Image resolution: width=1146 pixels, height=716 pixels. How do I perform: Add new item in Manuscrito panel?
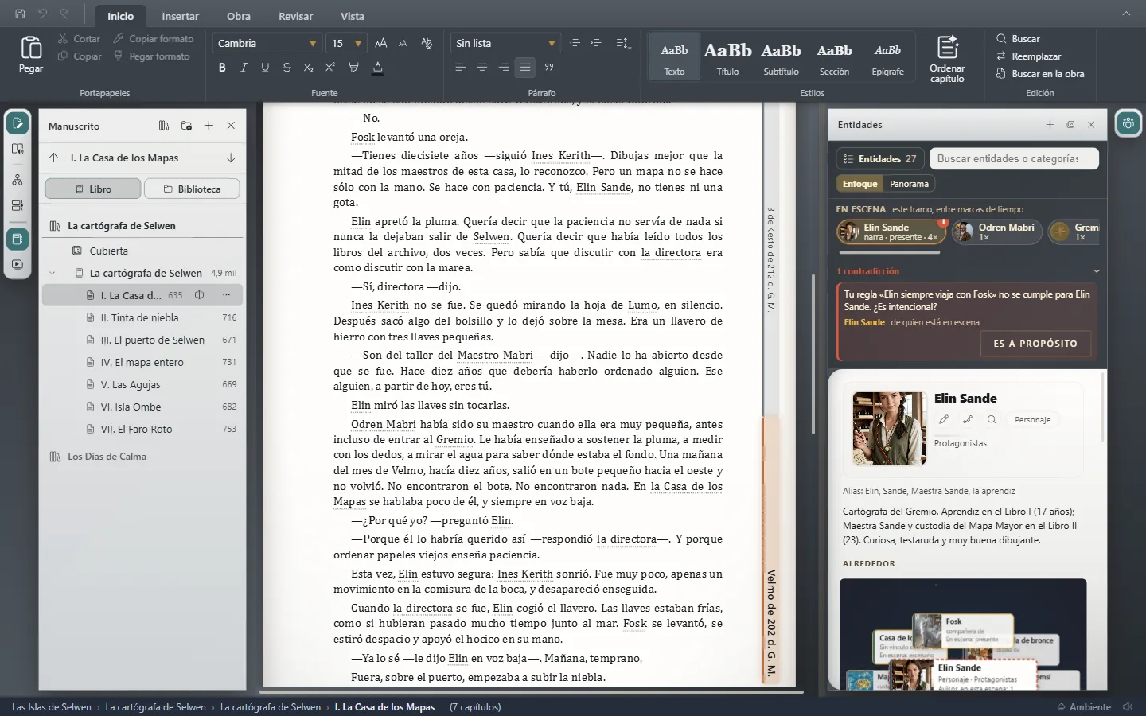pyautogui.click(x=209, y=126)
